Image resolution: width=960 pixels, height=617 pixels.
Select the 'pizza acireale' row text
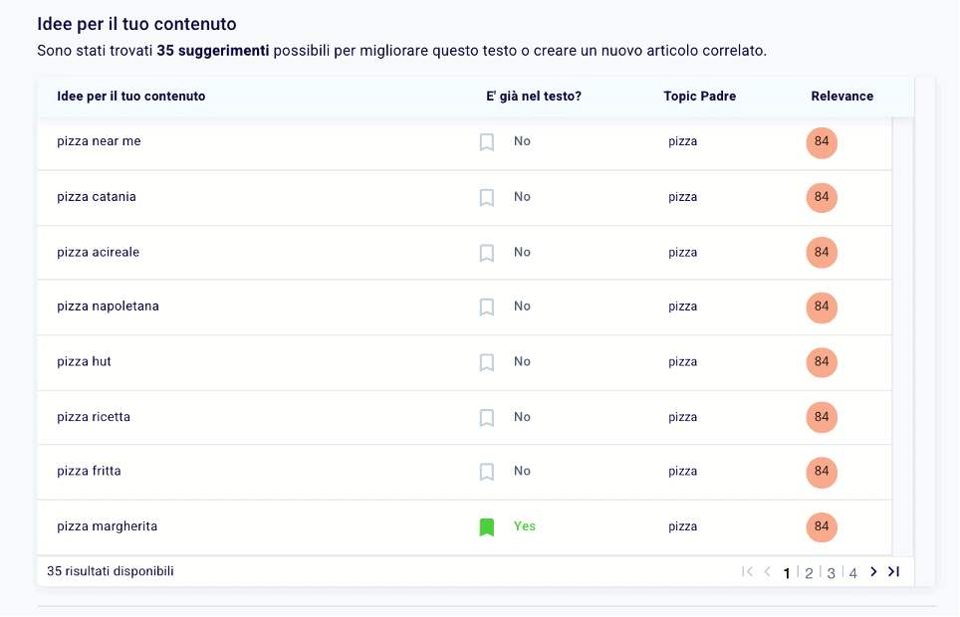[x=98, y=252]
